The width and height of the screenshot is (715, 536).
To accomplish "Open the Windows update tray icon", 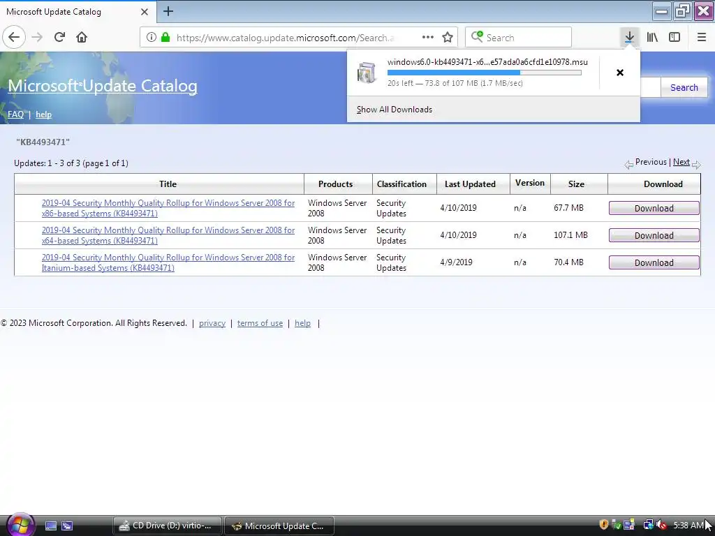I will pyautogui.click(x=629, y=525).
